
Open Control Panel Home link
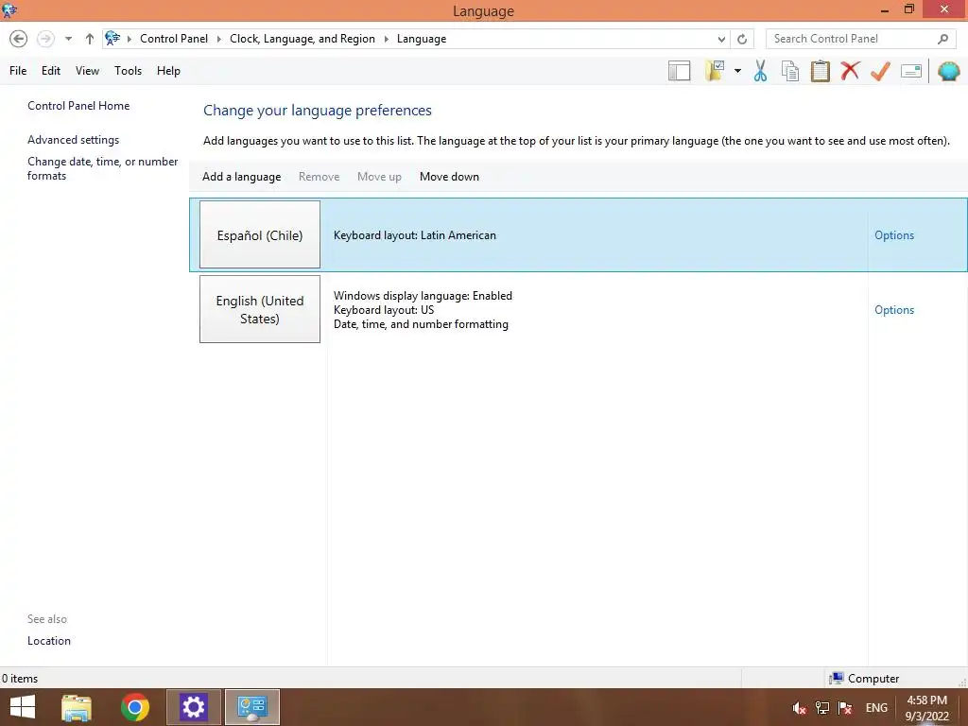(x=78, y=106)
